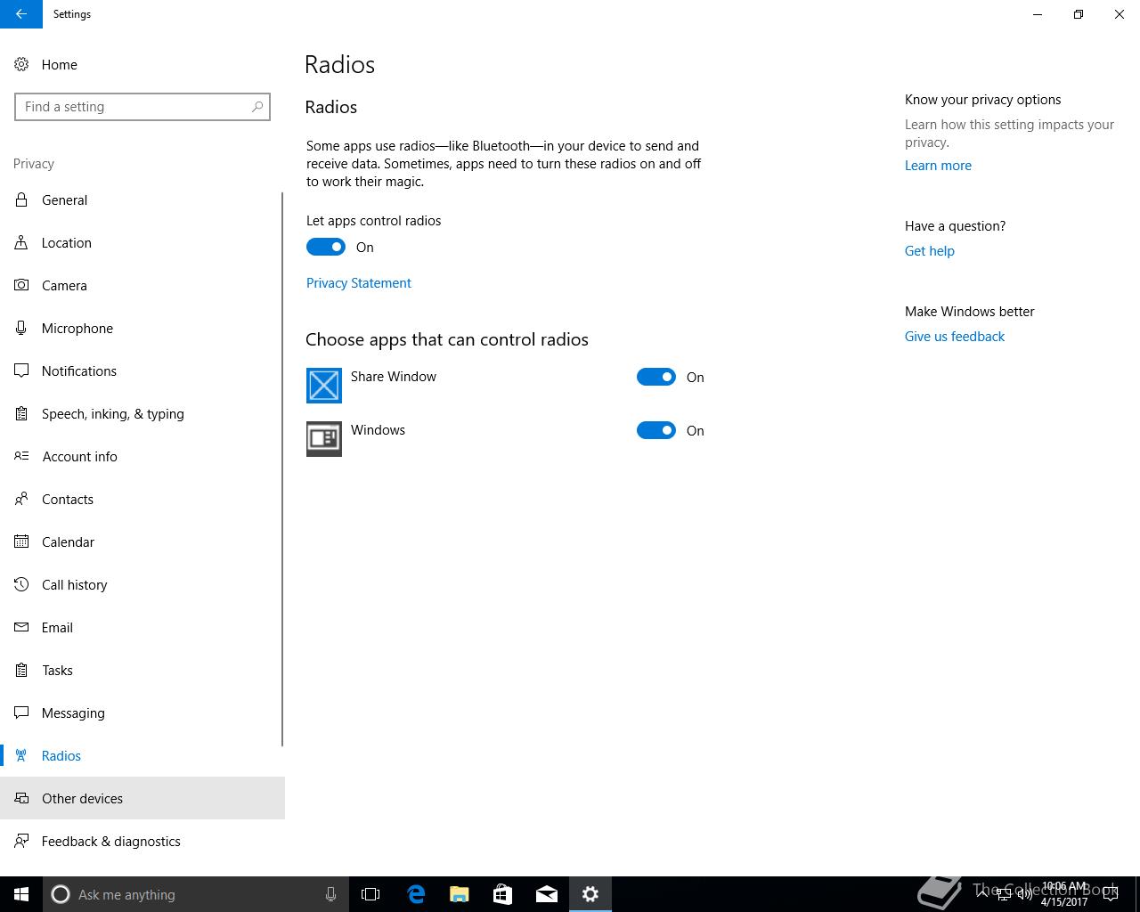Select the Account info icon

21,456
